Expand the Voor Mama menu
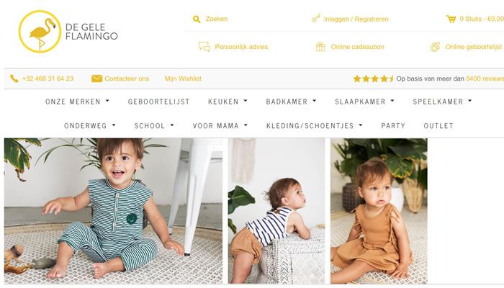This screenshot has width=504, height=288. [x=220, y=126]
